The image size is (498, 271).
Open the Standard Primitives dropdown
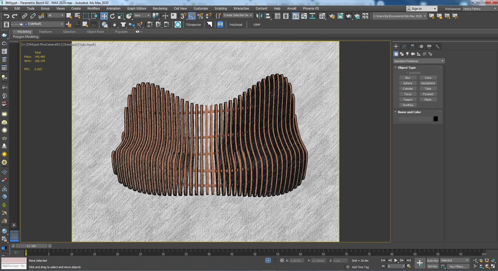[x=419, y=61]
